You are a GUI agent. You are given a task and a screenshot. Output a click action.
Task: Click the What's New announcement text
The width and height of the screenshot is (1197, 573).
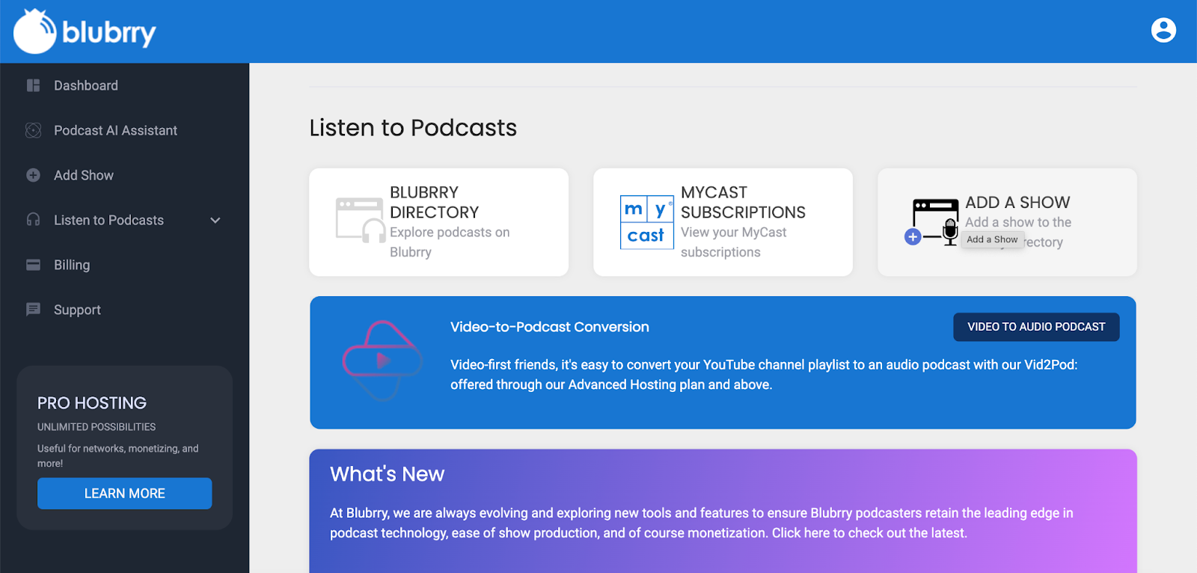coord(702,523)
